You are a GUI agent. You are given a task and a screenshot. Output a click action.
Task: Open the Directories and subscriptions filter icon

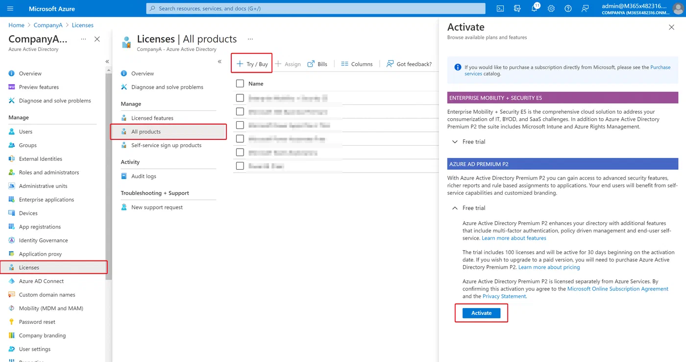point(517,8)
